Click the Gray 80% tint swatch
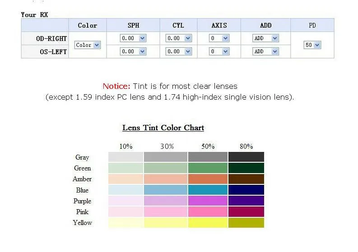Screen dimensions: 358x252 pyautogui.click(x=246, y=157)
